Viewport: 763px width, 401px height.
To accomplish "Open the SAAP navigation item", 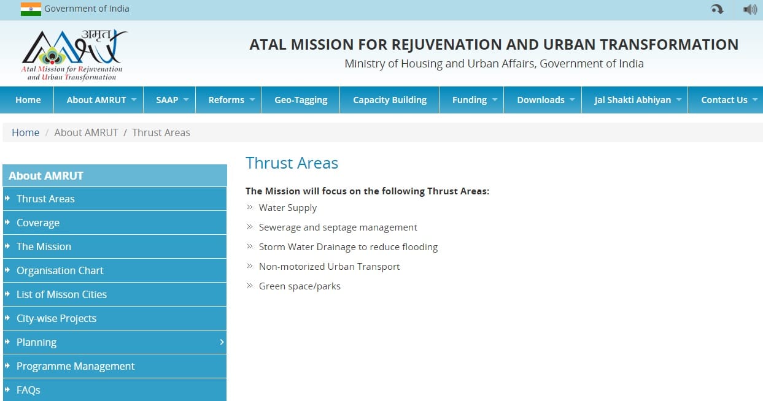I will tap(169, 100).
